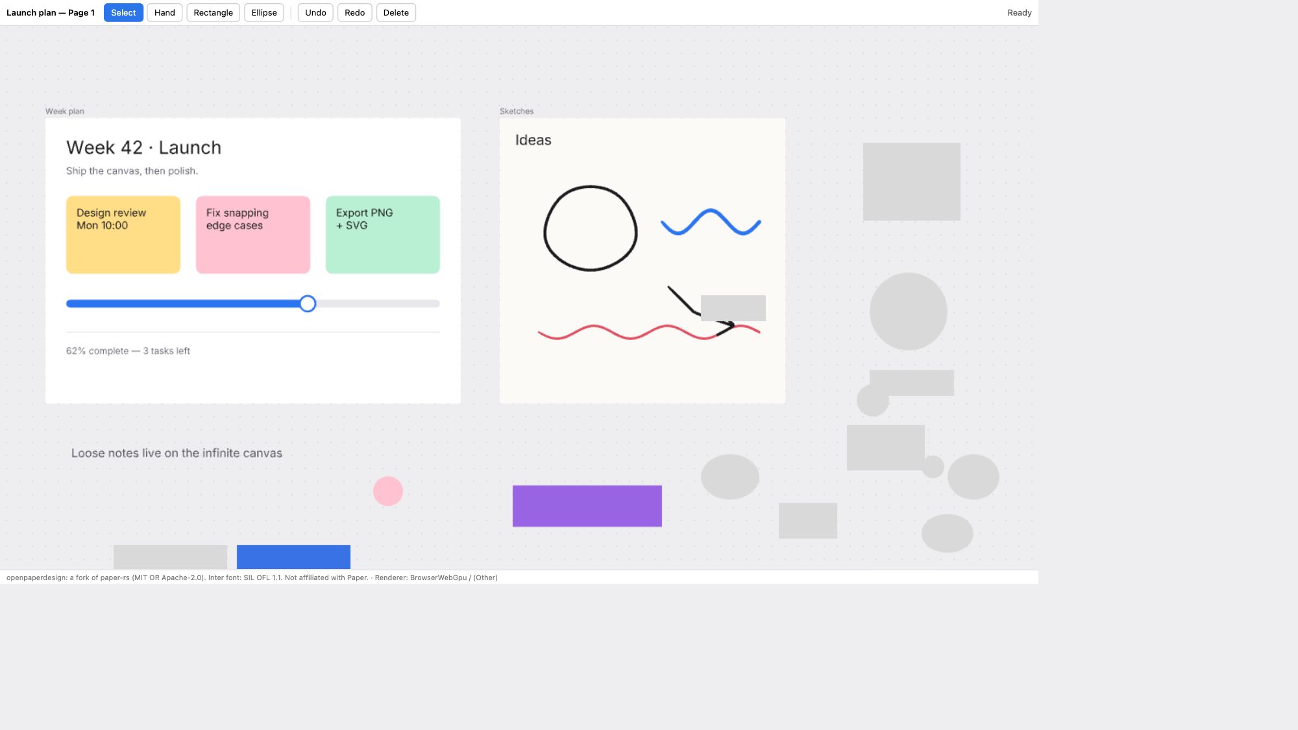This screenshot has width=1298, height=730.
Task: Select the red wavy line sketch
Action: (649, 332)
